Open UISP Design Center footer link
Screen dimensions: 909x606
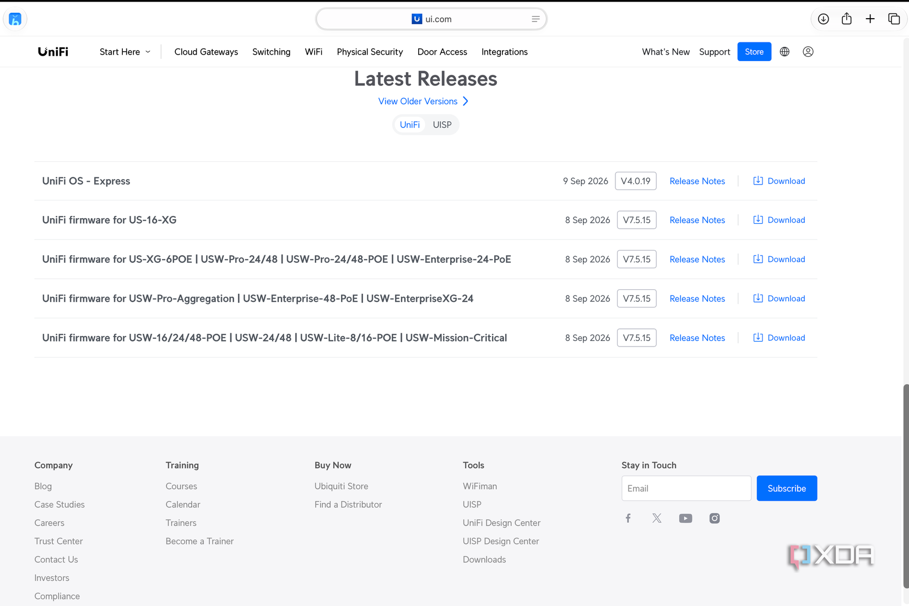coord(501,541)
